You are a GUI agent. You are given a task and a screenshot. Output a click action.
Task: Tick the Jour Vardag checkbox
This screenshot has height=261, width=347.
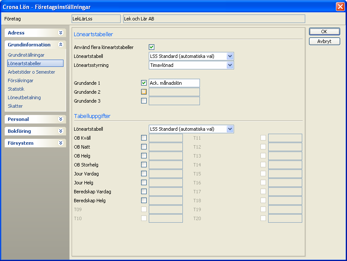tap(144, 174)
